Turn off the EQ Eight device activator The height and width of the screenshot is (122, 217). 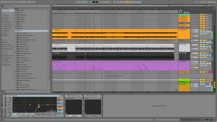[x=7, y=96]
